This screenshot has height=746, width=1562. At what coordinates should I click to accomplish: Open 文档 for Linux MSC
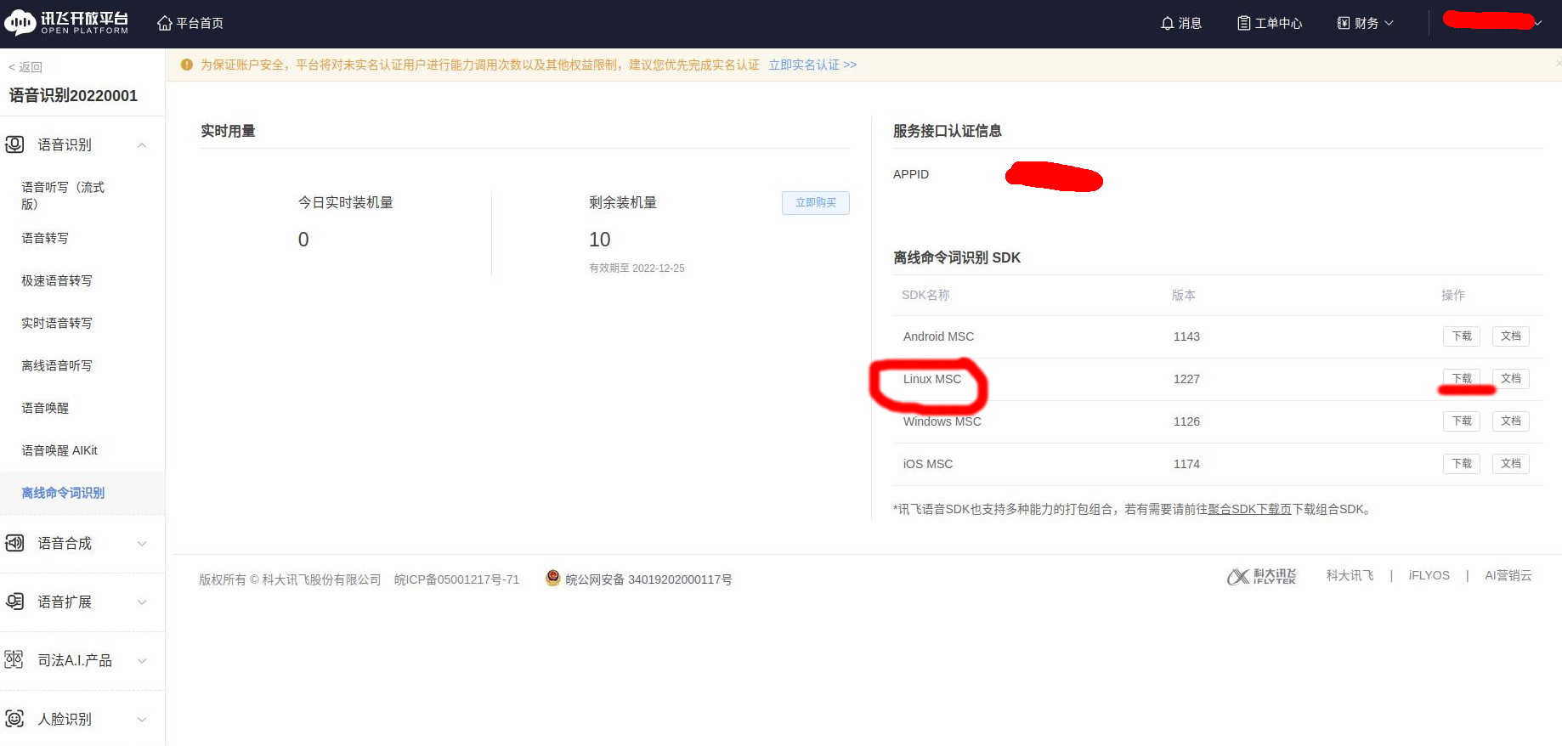tap(1511, 379)
